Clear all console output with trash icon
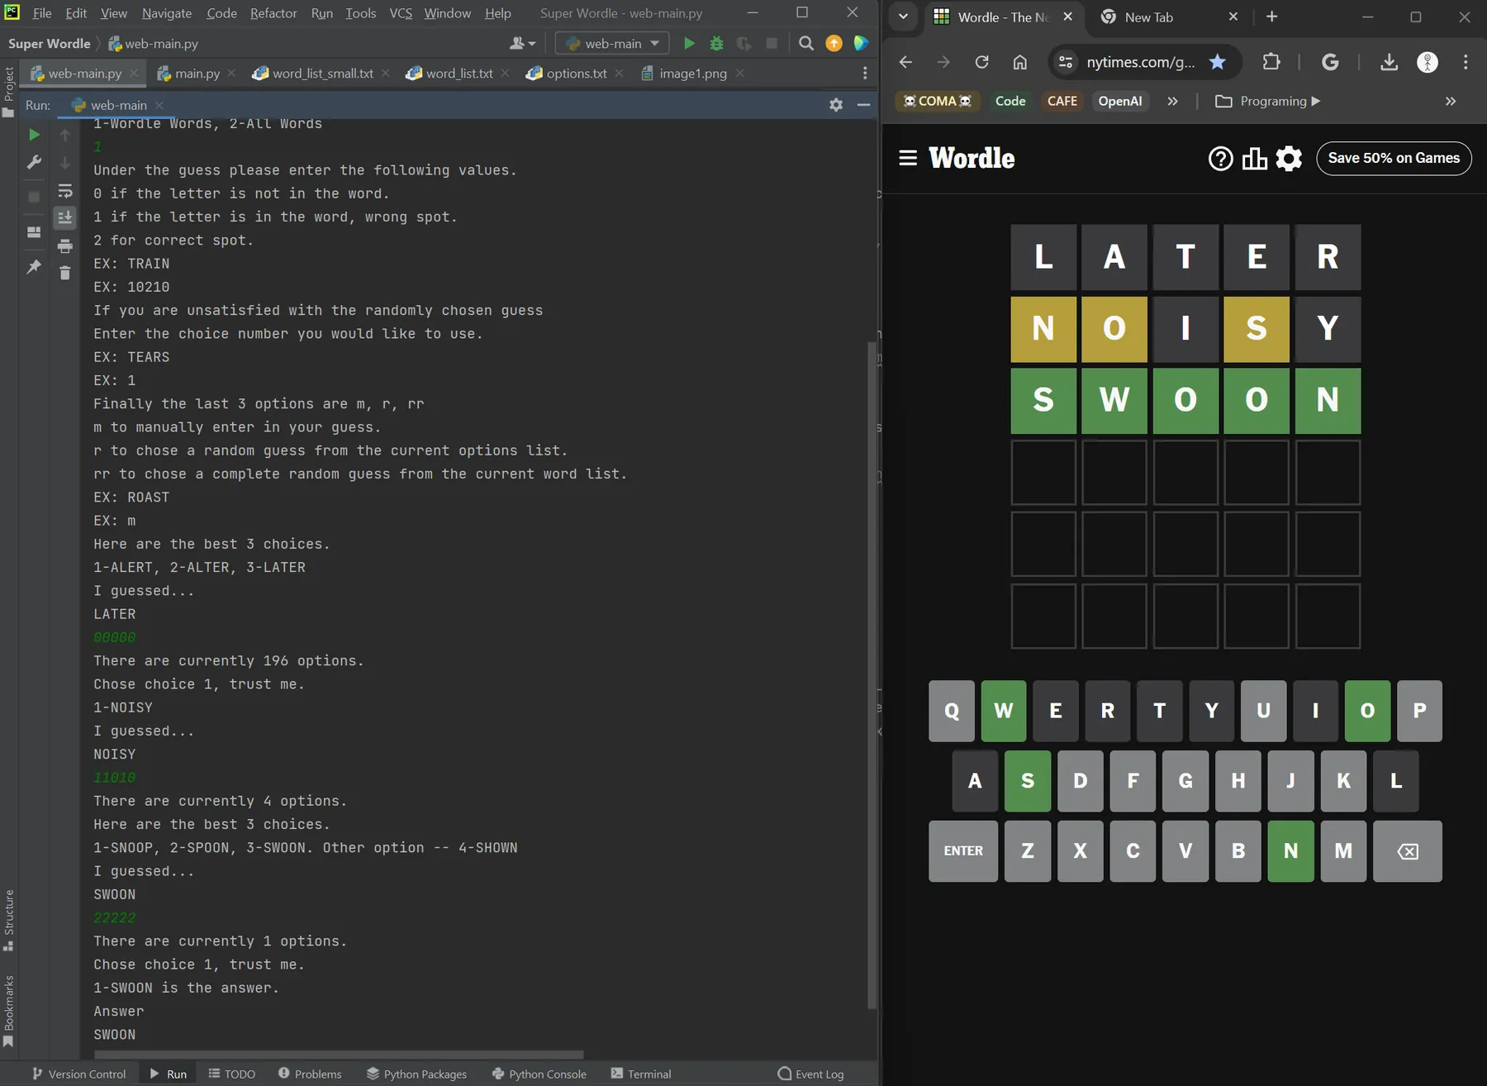1487x1086 pixels. [x=65, y=273]
